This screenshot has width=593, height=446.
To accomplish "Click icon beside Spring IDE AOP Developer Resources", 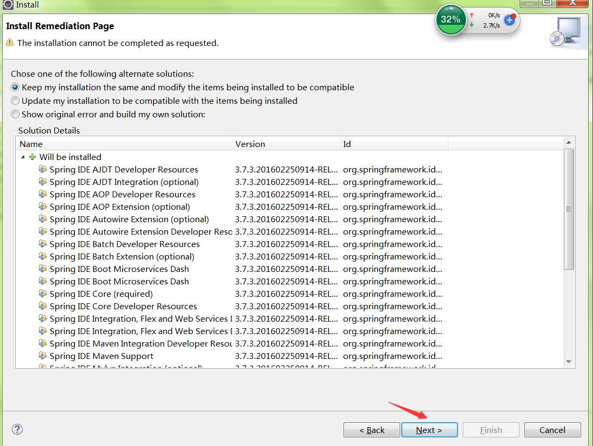I will pyautogui.click(x=43, y=194).
